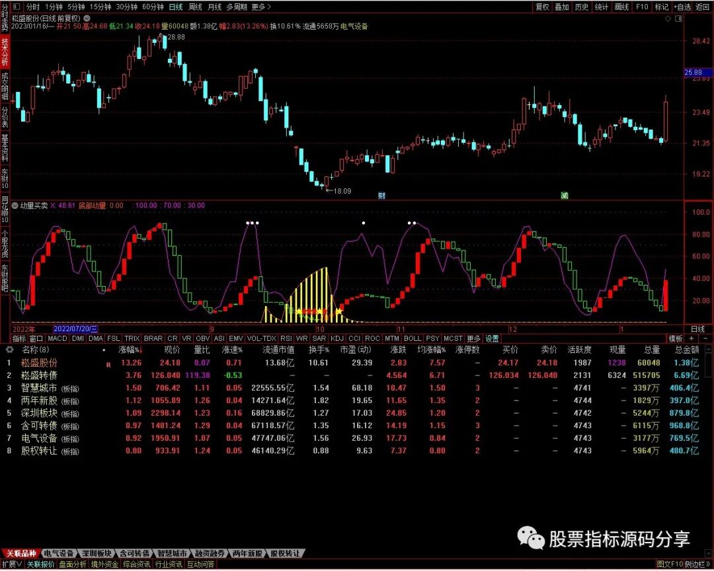Image resolution: width=714 pixels, height=571 pixels.
Task: Expand the 扩展 dropdown
Action: tap(13, 564)
